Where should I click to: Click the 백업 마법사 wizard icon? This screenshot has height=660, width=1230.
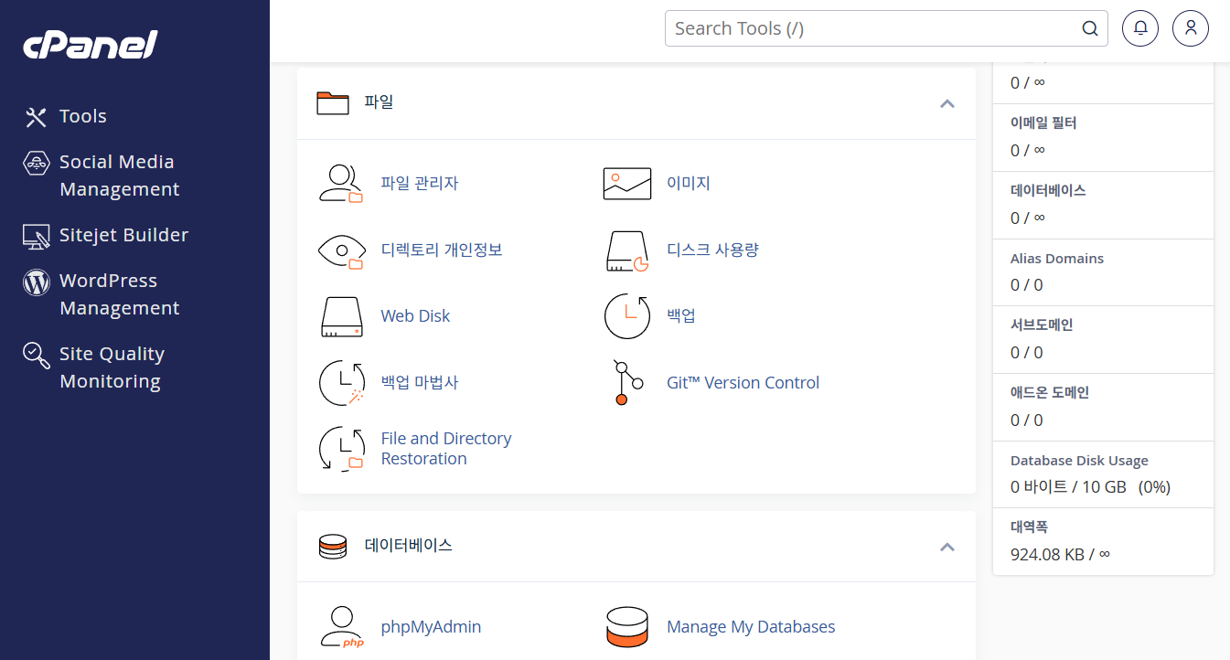341,383
